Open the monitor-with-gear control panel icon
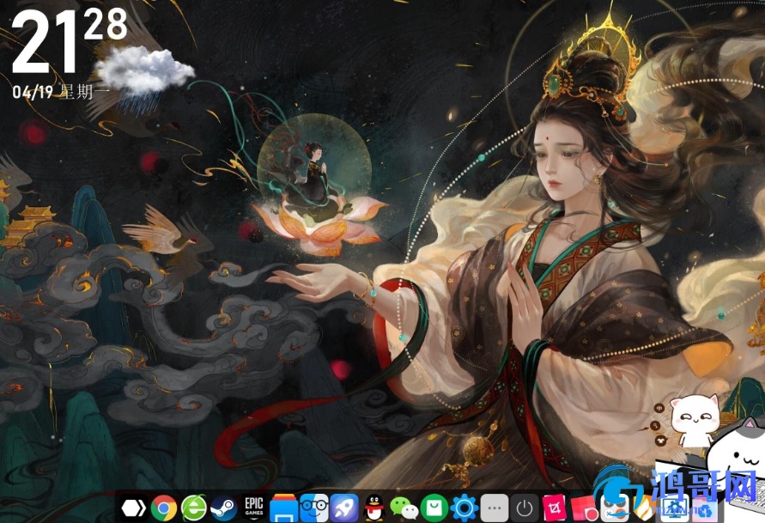This screenshot has height=523, width=765. [674, 508]
